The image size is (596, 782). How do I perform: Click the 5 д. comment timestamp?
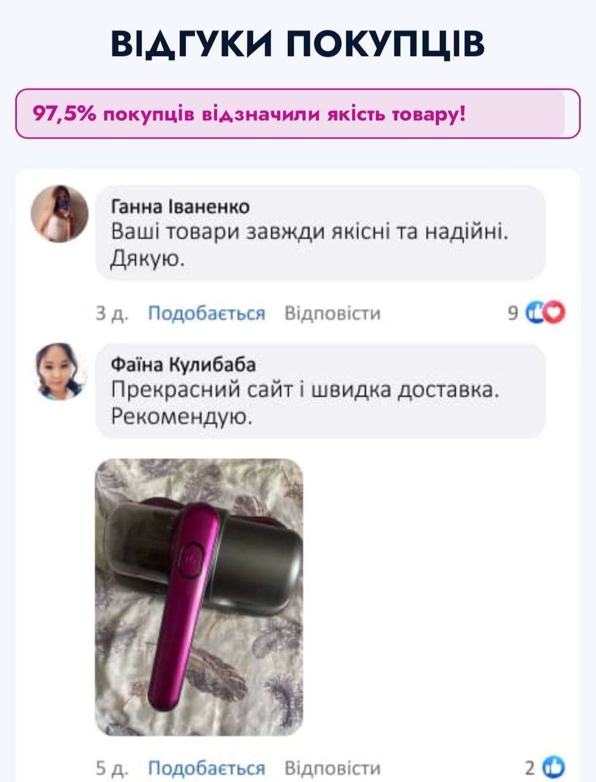[x=112, y=767]
